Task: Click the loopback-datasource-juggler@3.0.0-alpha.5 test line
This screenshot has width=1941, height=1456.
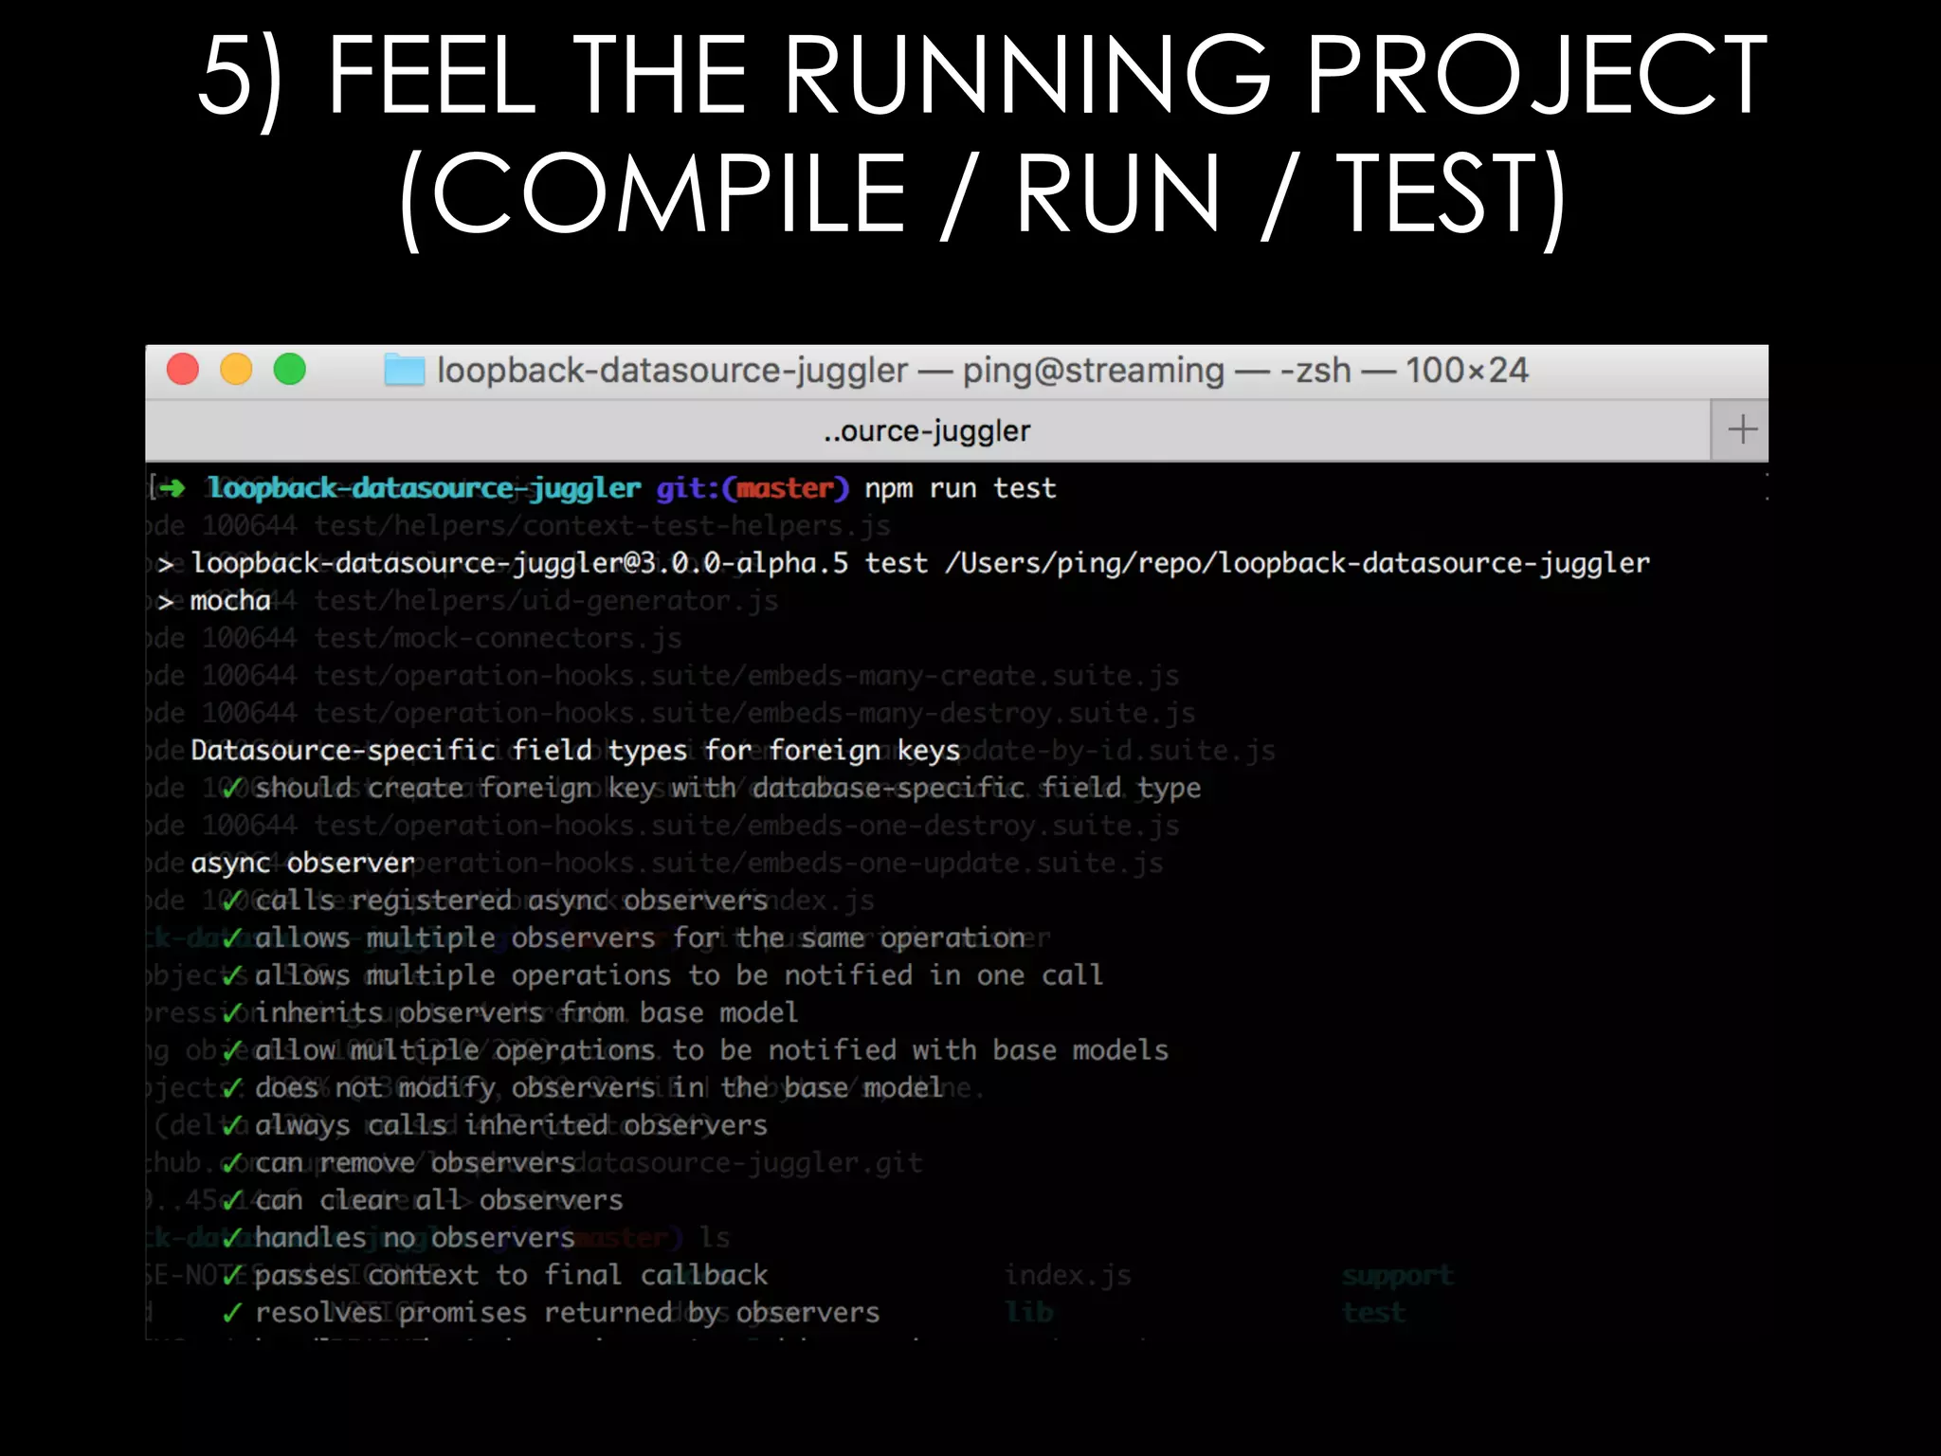Action: (903, 563)
